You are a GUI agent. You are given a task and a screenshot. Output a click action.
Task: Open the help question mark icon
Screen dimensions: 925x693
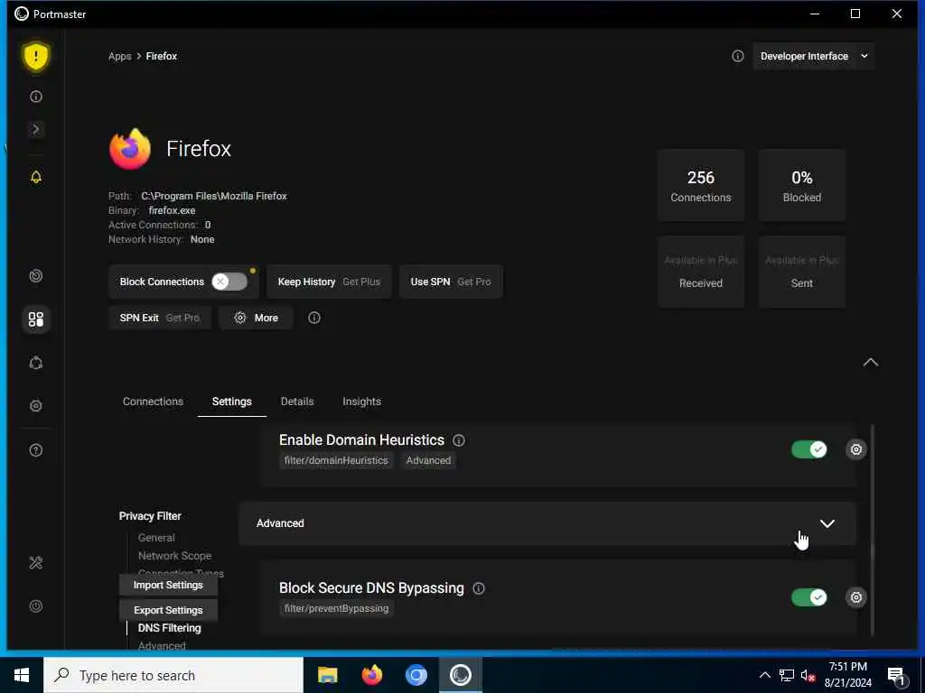pyautogui.click(x=36, y=451)
